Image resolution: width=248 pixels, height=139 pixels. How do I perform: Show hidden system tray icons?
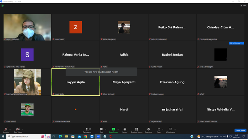point(221,136)
